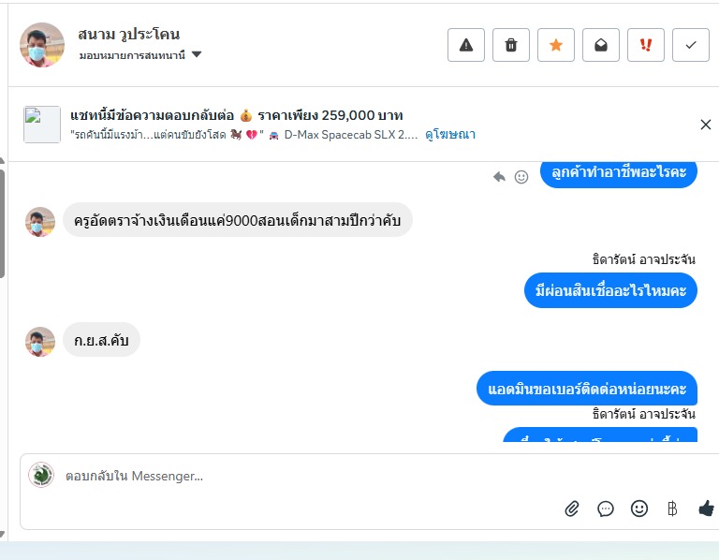Mark conversation done with the checkmark
The width and height of the screenshot is (719, 560).
691,45
